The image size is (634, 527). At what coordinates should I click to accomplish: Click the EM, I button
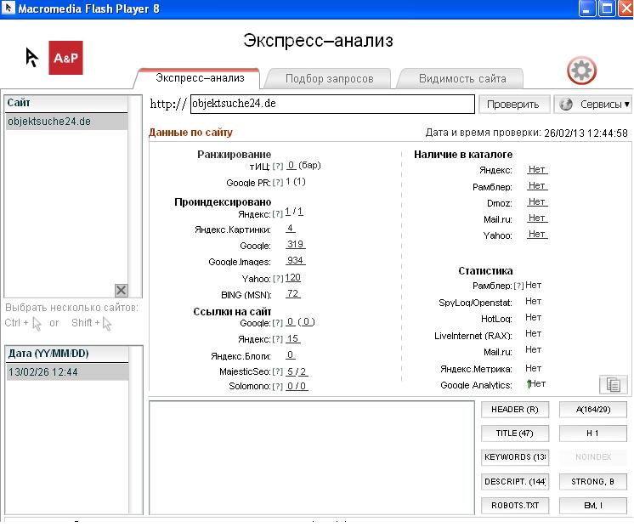point(592,505)
